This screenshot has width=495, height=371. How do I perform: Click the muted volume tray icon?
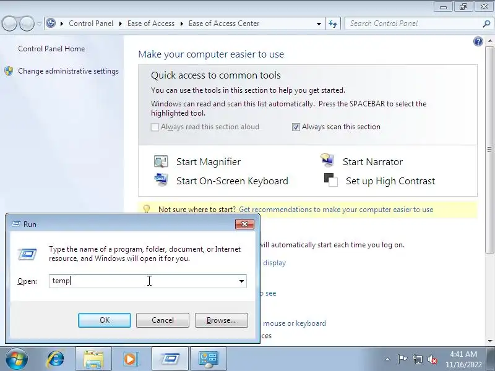pyautogui.click(x=432, y=359)
